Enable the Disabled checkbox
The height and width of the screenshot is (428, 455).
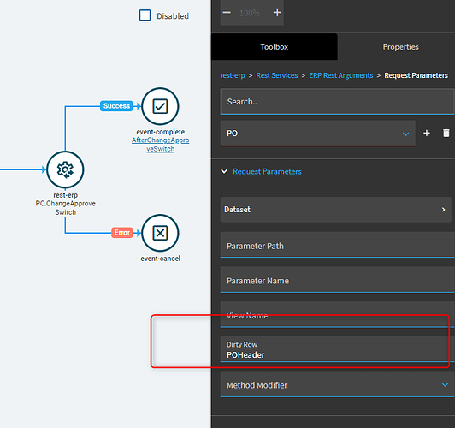145,15
